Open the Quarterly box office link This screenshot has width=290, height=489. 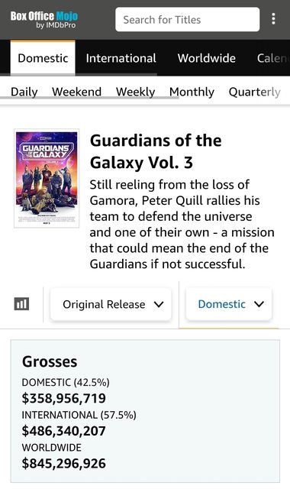point(255,92)
